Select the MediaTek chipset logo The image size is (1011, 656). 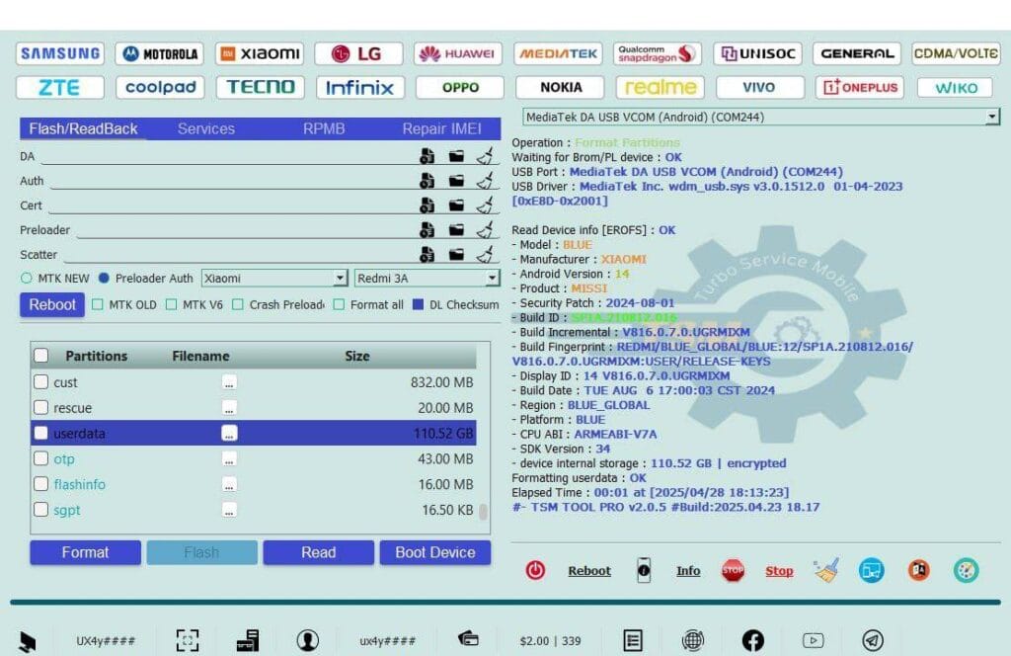coord(559,53)
